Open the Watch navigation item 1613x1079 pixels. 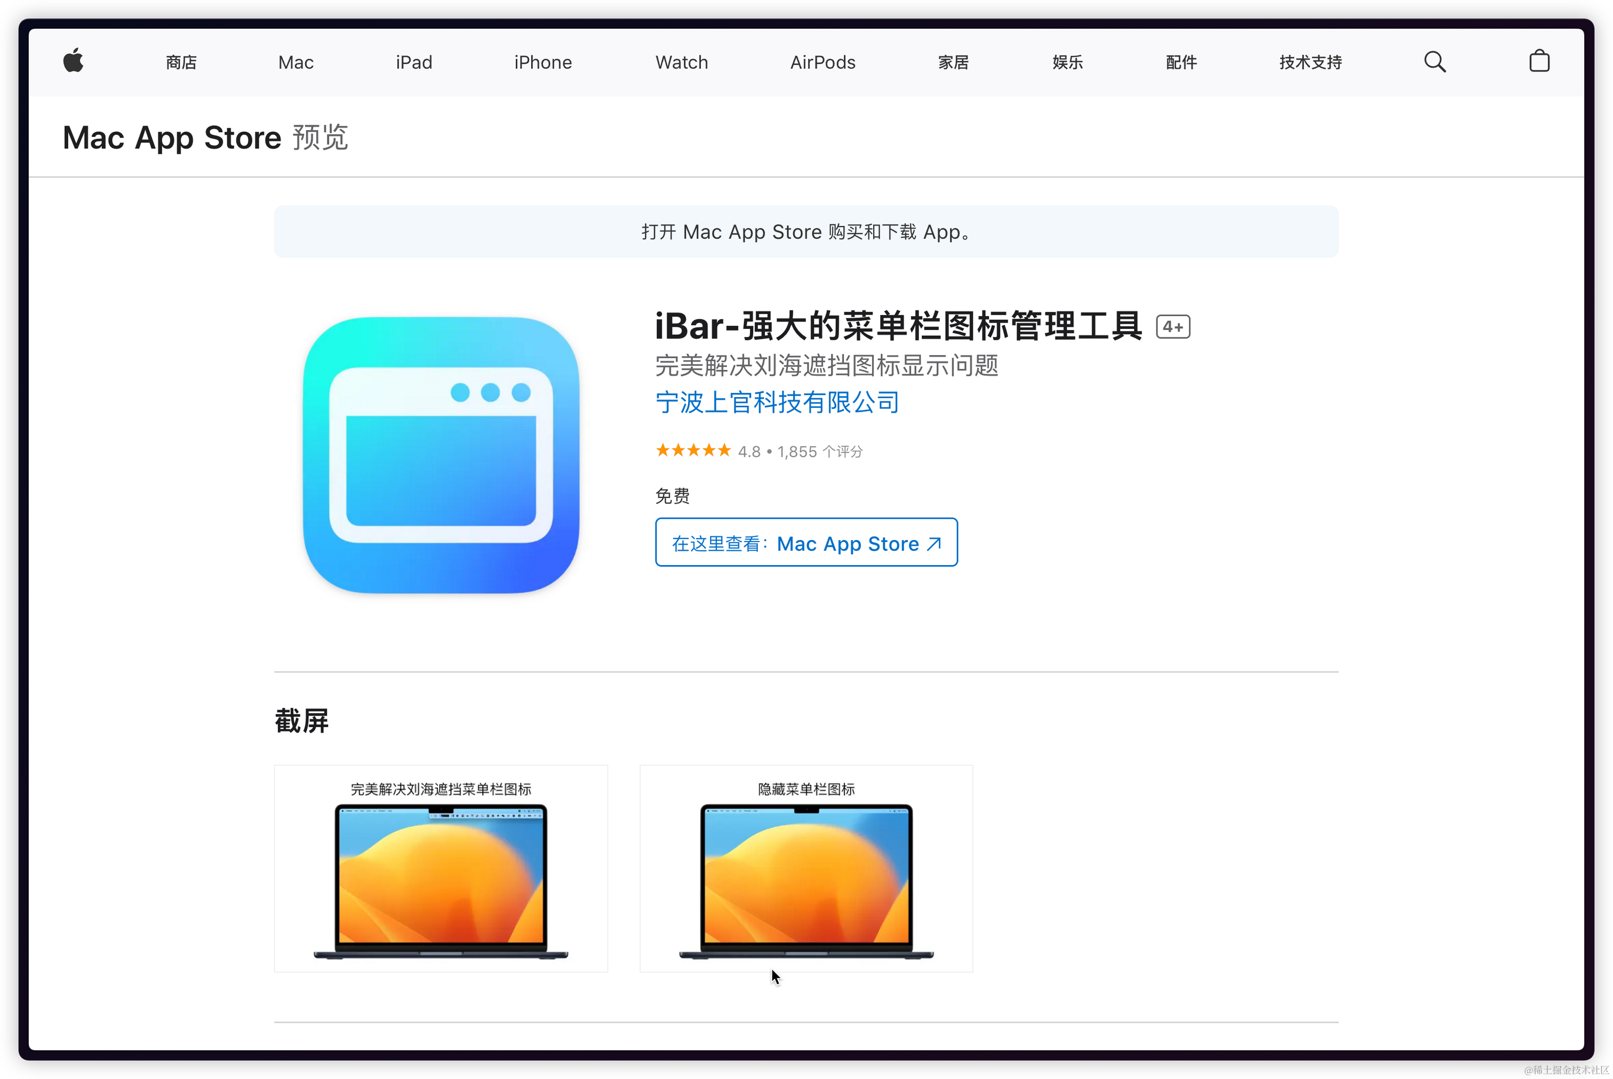pos(681,62)
